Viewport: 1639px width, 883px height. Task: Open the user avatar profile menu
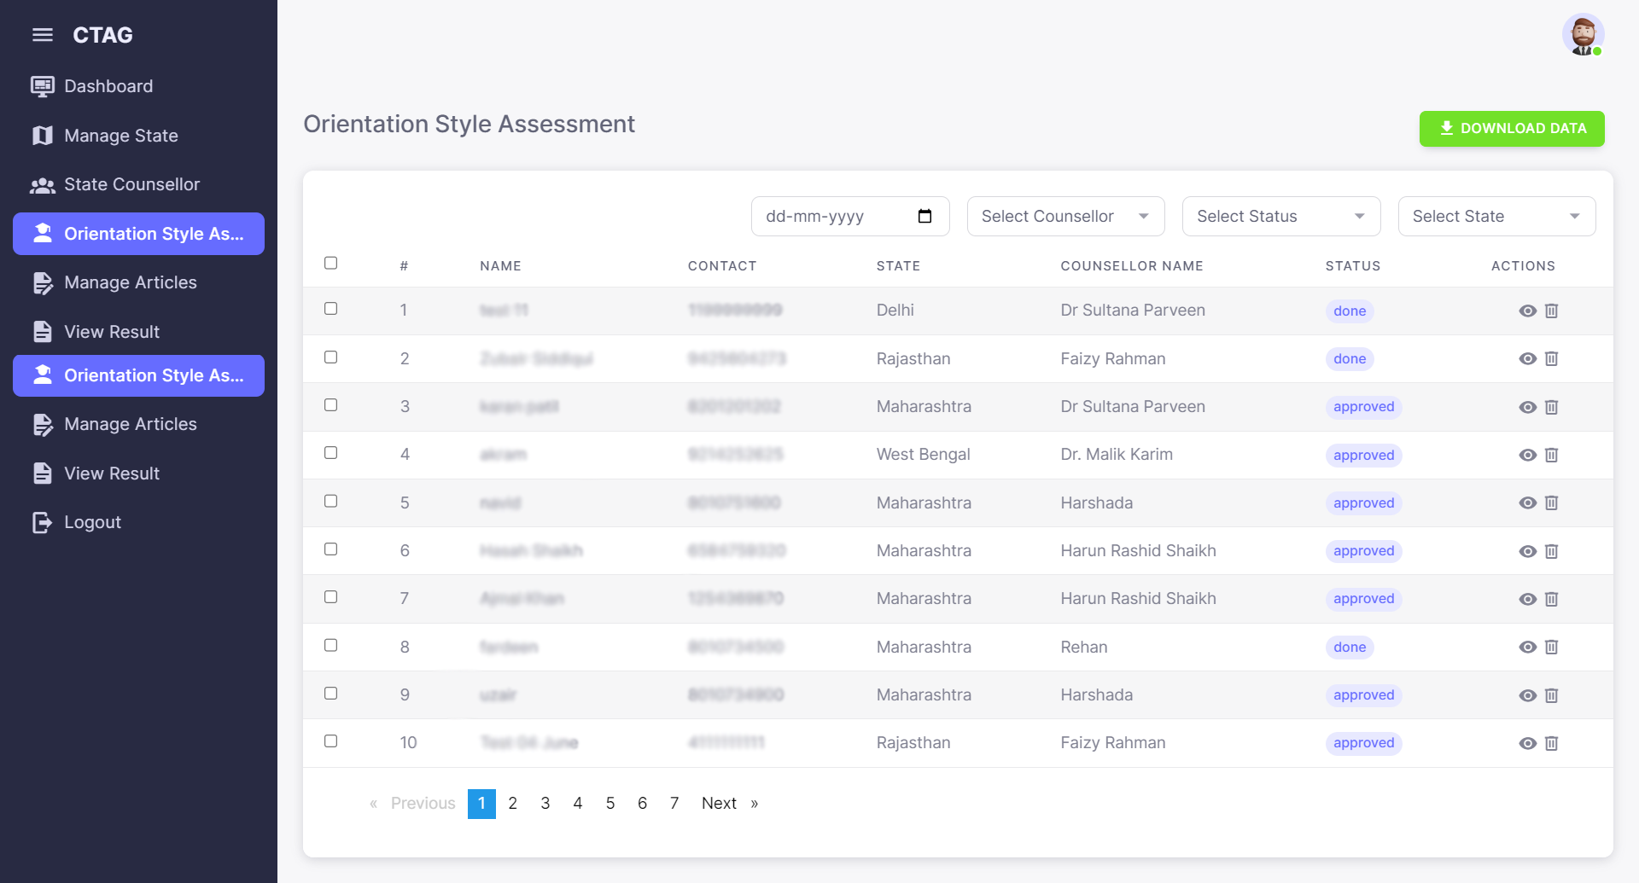click(x=1583, y=35)
